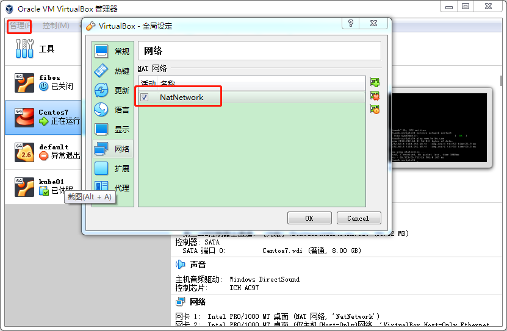
Task: Switch to the 显示 (Display) settings category
Action: [x=112, y=129]
